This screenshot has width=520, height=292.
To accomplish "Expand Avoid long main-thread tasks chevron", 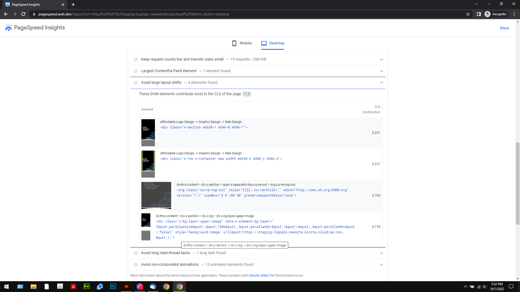I will tap(381, 253).
